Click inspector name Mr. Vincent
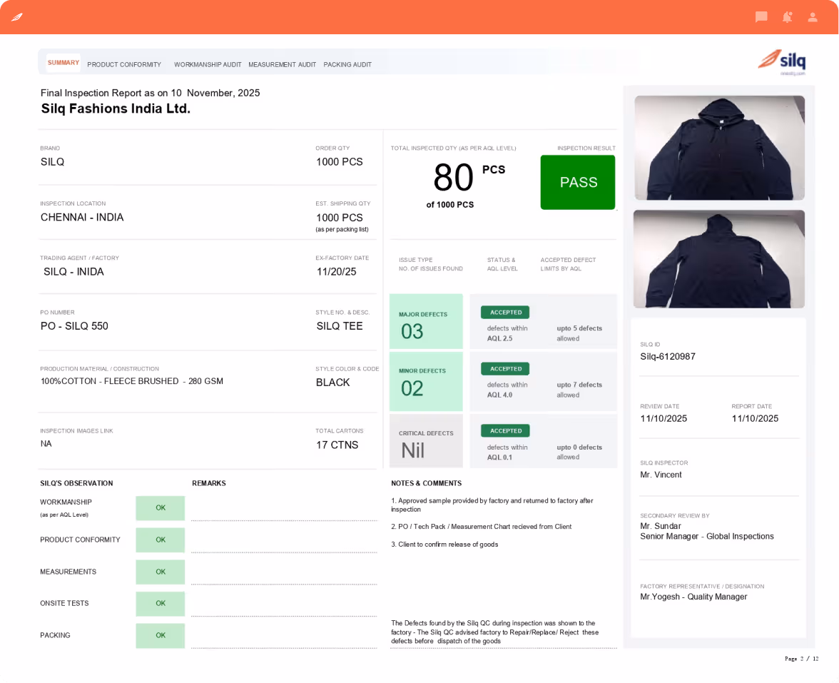This screenshot has width=839, height=683. [x=661, y=475]
